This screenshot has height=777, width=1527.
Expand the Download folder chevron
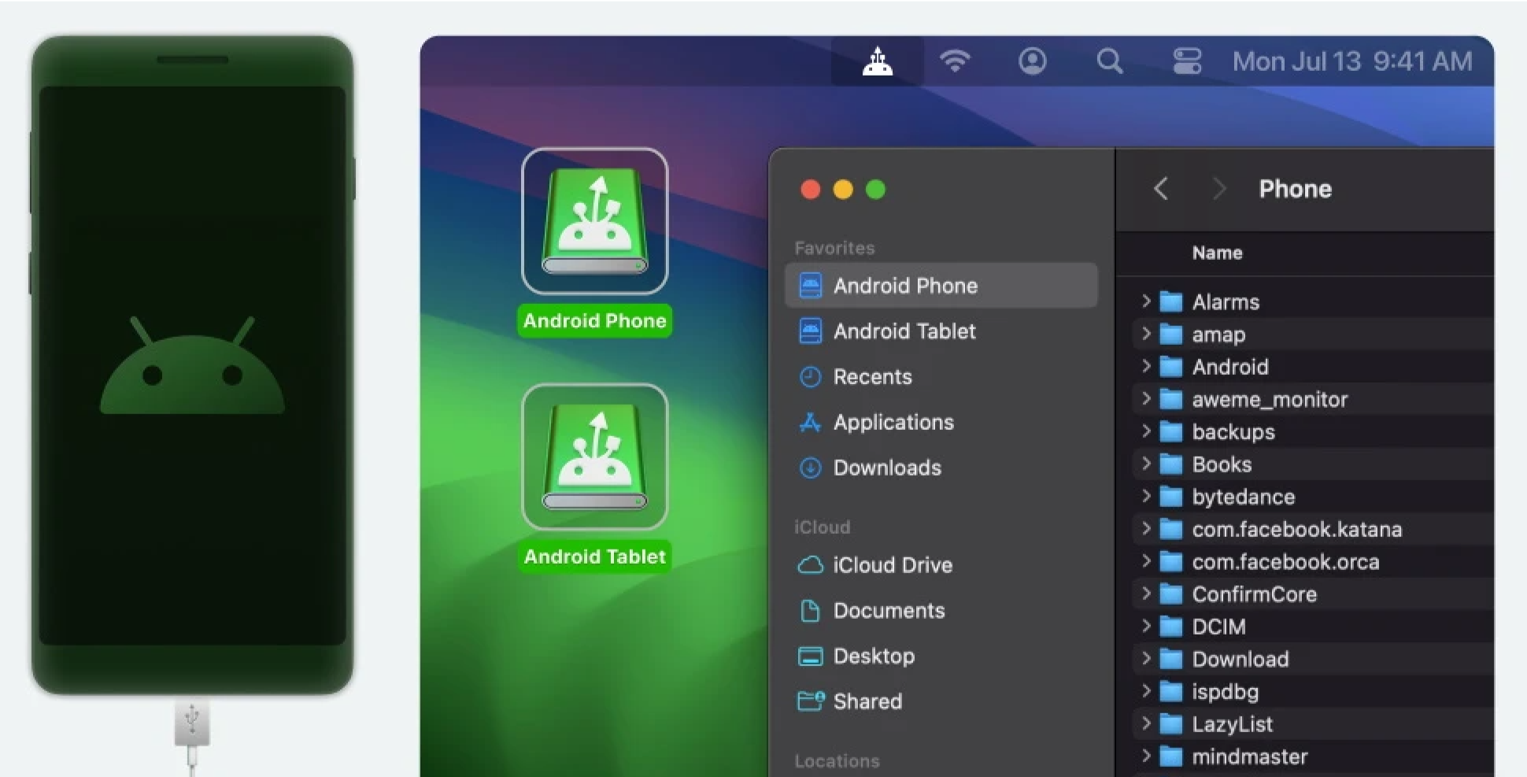tap(1147, 659)
